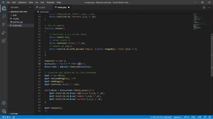This screenshot has height=119, width=213.
Task: Open the Source Control view
Action: (x=4, y=24)
